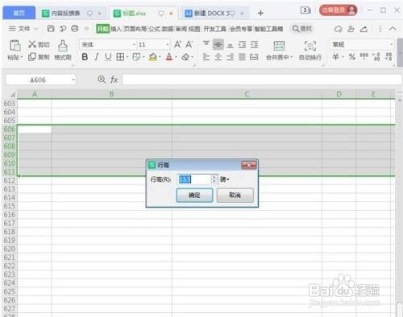
Task: Click the justify alignment icon
Action: coord(242,57)
